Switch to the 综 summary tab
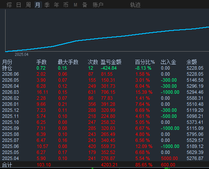209x169 pixels. pyautogui.click(x=9, y=5)
